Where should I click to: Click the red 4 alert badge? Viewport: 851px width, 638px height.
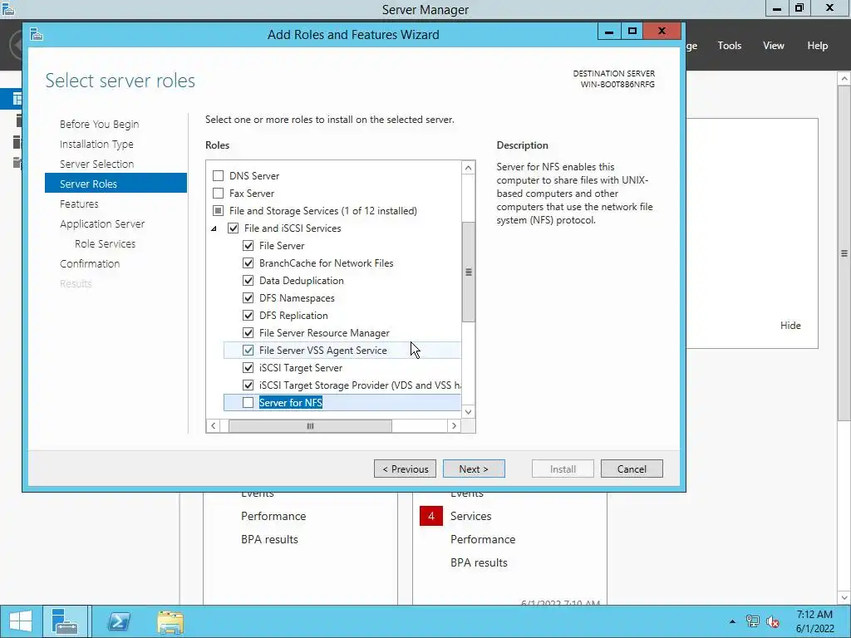coord(431,516)
